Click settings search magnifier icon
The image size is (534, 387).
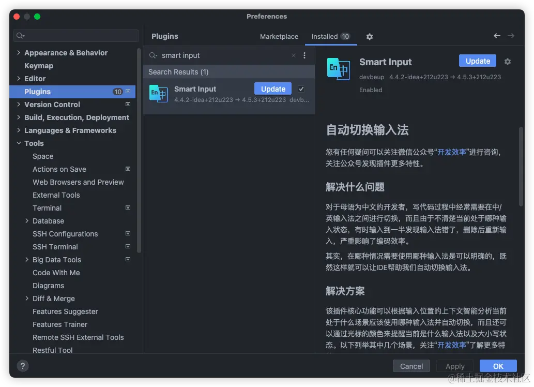click(x=21, y=36)
